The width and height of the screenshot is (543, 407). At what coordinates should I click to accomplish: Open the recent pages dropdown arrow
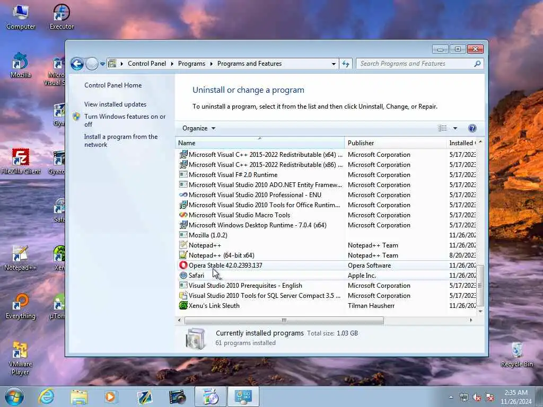(x=102, y=64)
